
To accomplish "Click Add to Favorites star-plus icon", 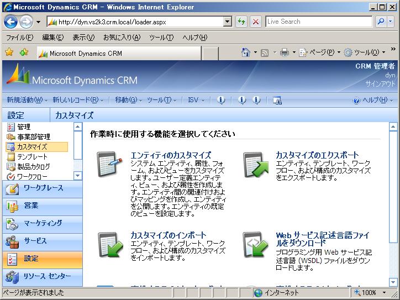I will coord(24,52).
